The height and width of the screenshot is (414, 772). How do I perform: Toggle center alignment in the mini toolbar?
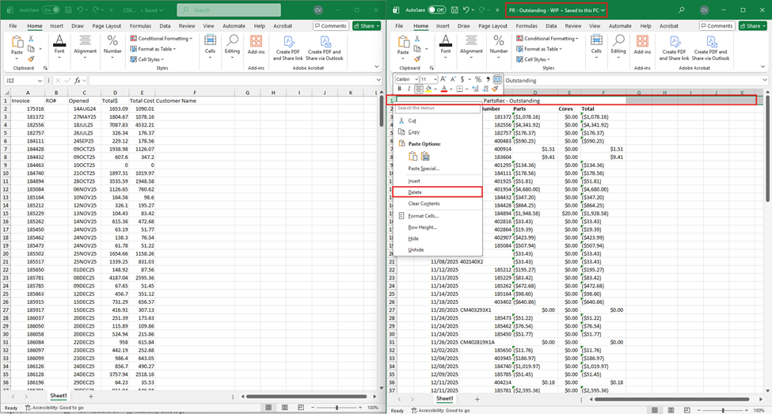tap(419, 89)
